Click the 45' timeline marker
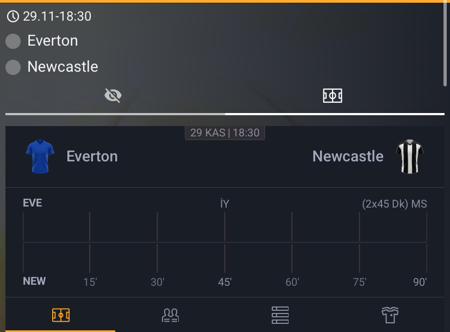The width and height of the screenshot is (450, 332). point(225,282)
